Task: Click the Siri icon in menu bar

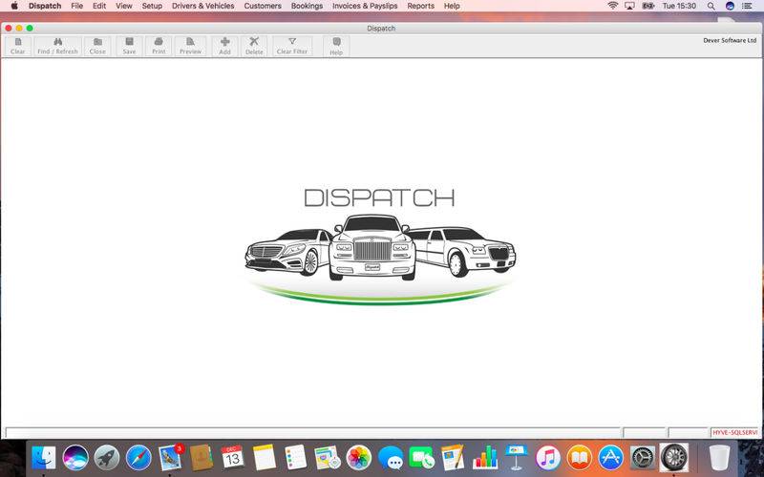Action: pyautogui.click(x=730, y=6)
